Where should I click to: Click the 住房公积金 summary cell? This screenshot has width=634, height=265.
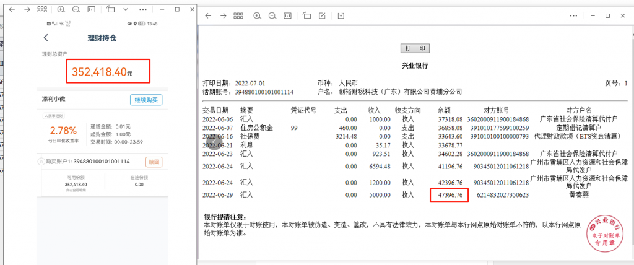click(257, 128)
